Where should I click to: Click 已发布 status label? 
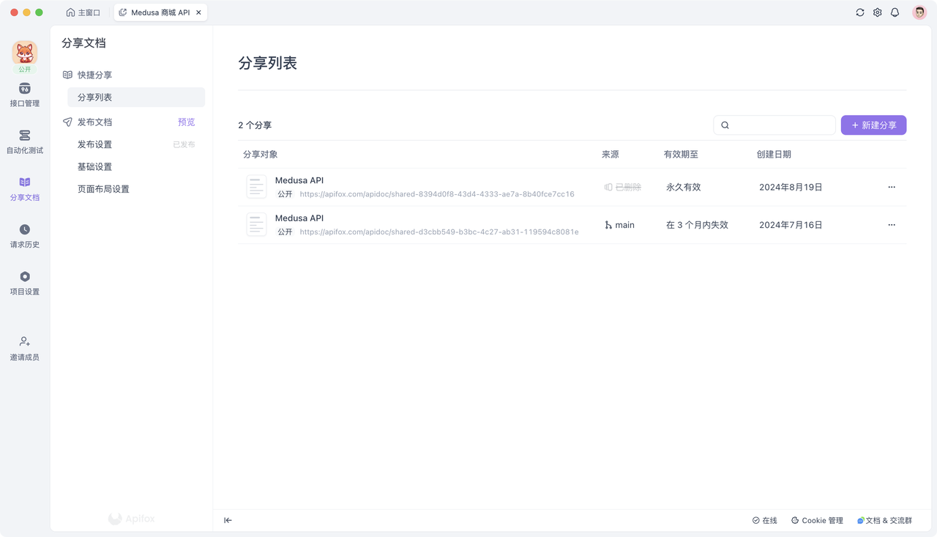pos(184,144)
